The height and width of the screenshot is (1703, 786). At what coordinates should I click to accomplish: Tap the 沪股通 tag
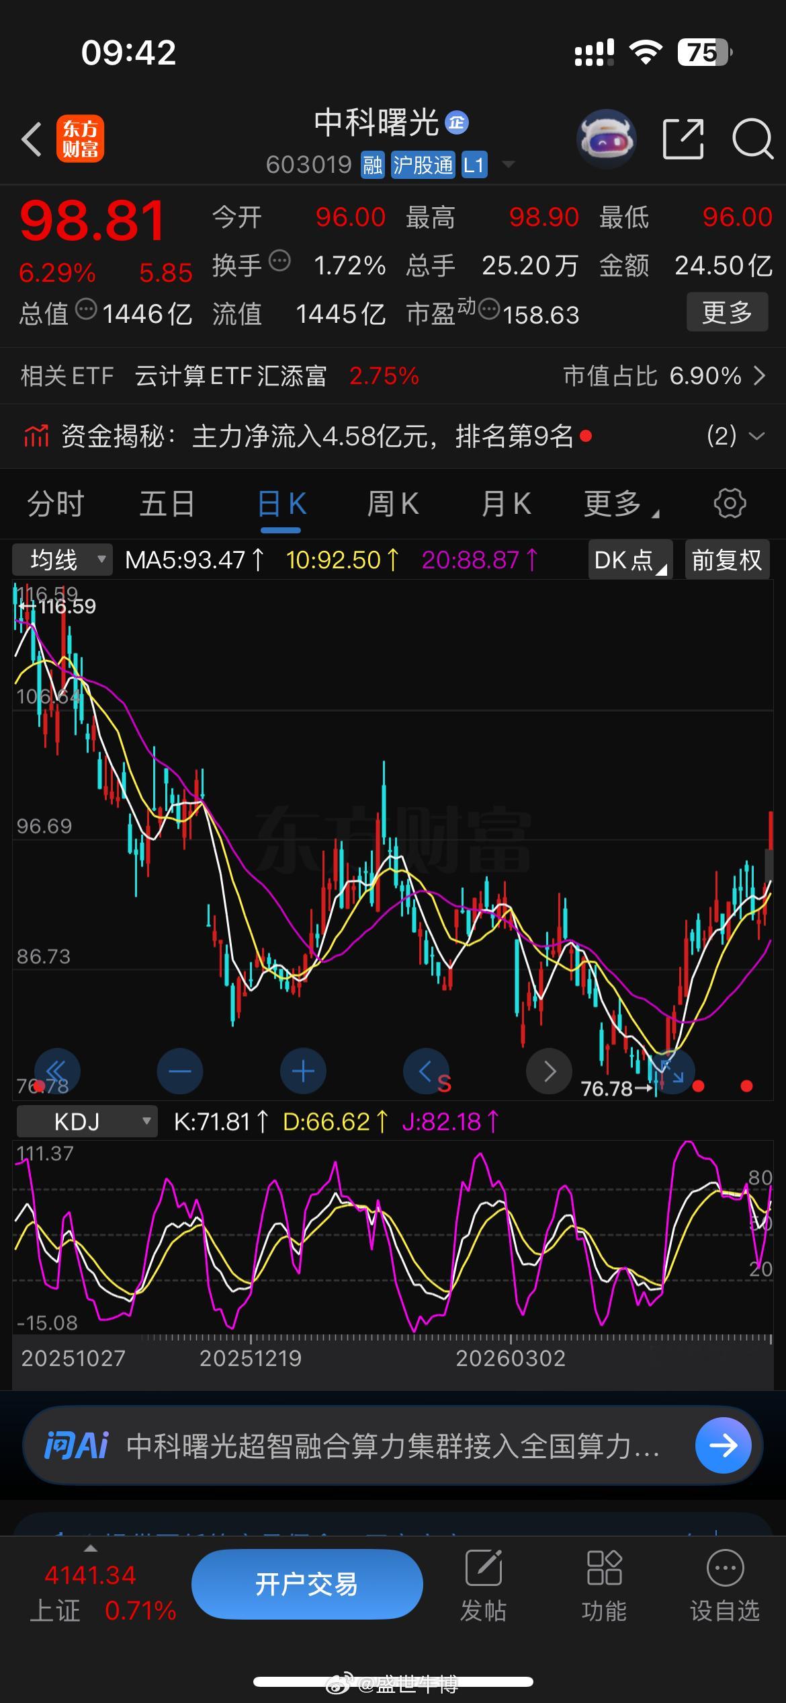pyautogui.click(x=423, y=165)
